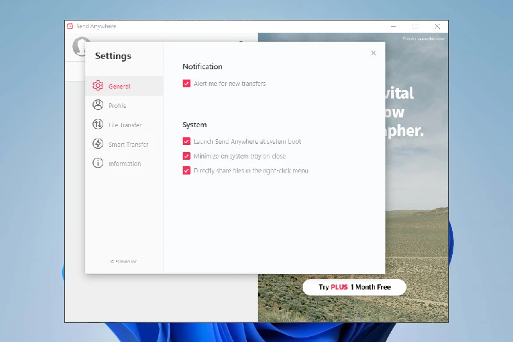The image size is (513, 342).
Task: Switch to File Transfer settings label
Action: pos(125,125)
